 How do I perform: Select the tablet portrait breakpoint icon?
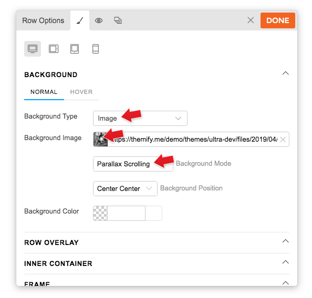[x=75, y=49]
